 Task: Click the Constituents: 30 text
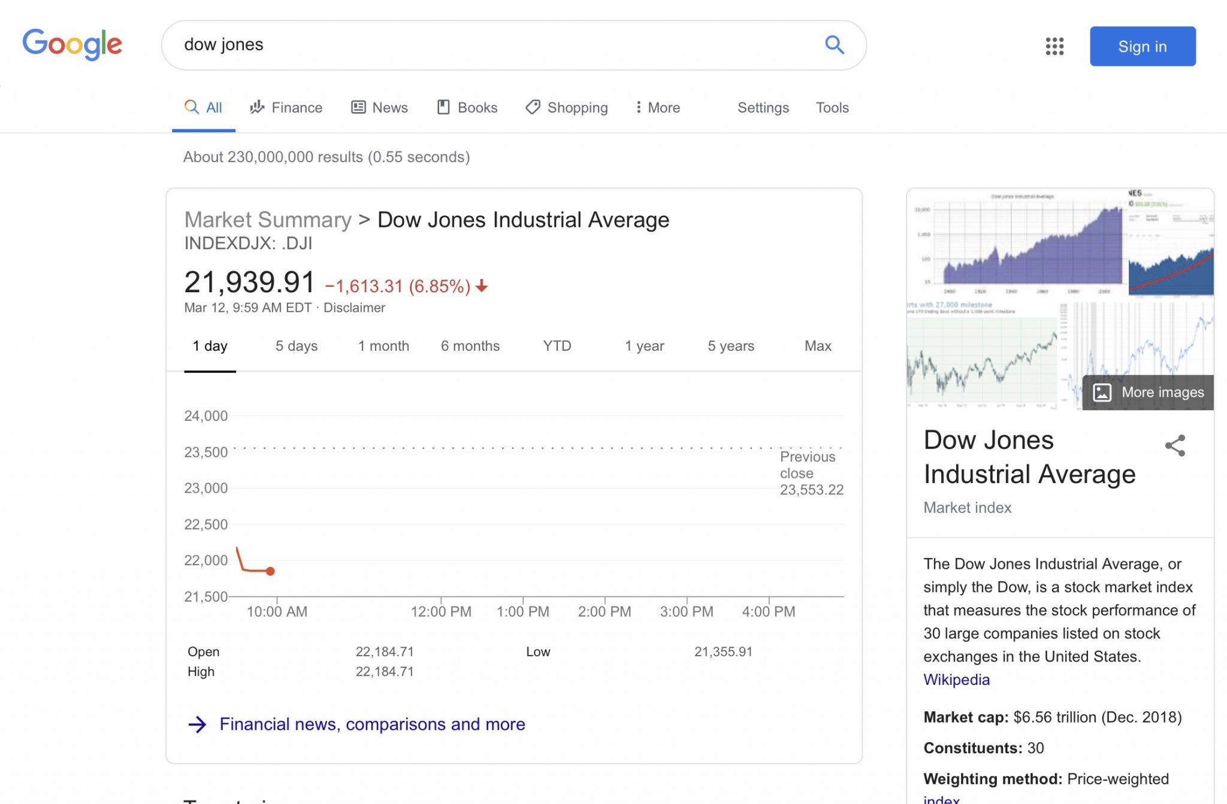(x=984, y=748)
